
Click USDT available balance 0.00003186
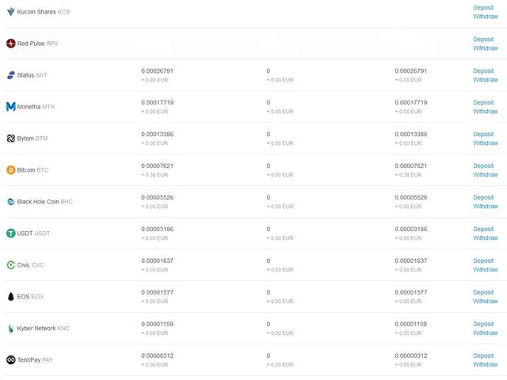tap(157, 230)
